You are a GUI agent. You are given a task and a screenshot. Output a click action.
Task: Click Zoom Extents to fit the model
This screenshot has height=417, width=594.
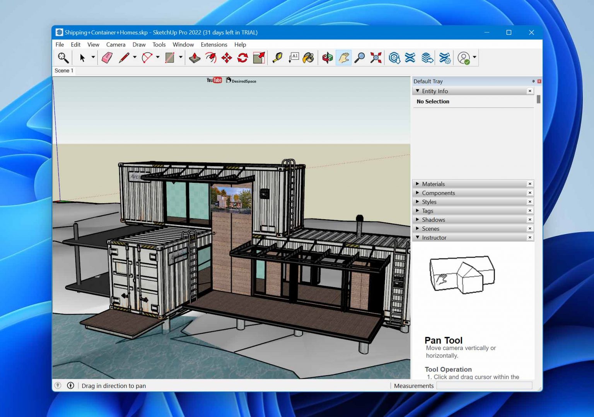(x=376, y=58)
